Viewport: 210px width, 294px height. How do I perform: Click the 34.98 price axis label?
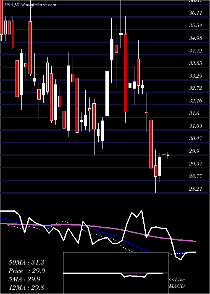tap(196, 38)
